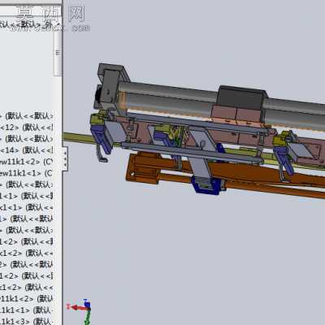
Task: Click the panel collapse handle beside feature tree
Action: (x=65, y=158)
